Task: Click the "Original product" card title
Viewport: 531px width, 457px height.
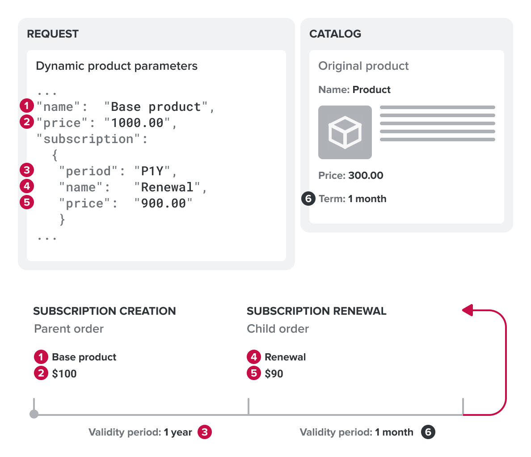Action: 363,66
